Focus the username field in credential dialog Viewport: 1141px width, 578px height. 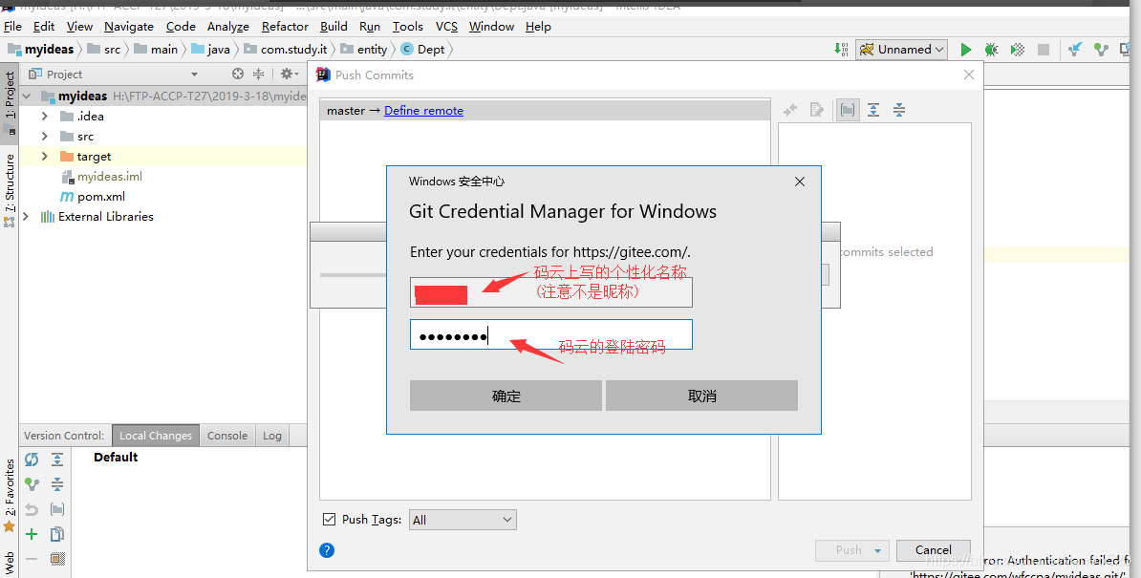click(x=550, y=292)
